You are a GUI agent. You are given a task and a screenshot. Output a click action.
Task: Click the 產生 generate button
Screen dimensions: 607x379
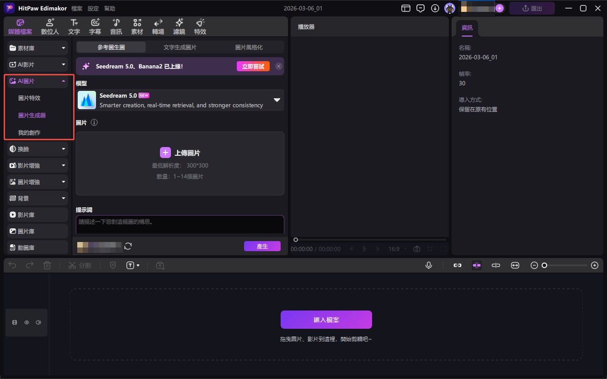[262, 246]
